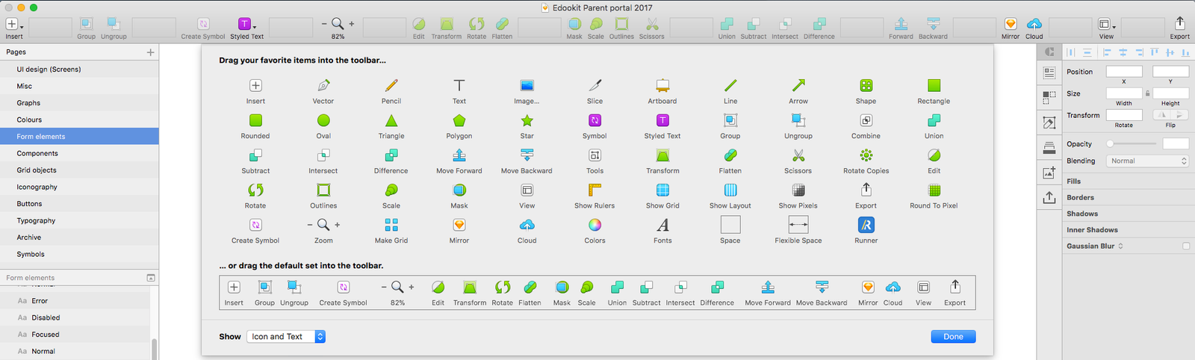This screenshot has width=1195, height=360.
Task: Collapse the Form elements layer list
Action: click(151, 278)
